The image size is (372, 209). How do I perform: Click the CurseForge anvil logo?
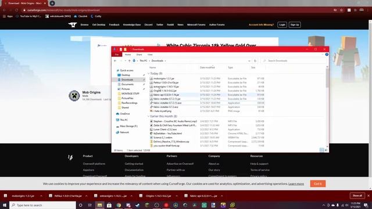point(73,24)
